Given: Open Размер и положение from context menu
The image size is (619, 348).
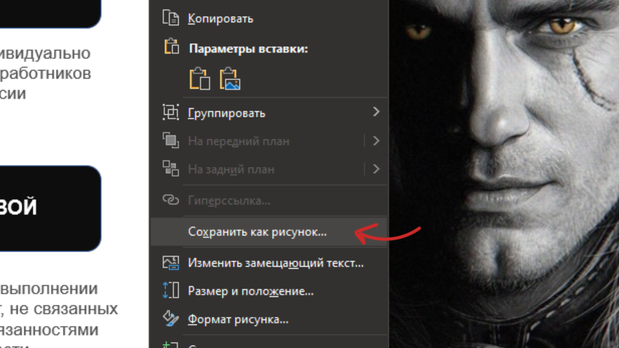Looking at the screenshot, I should tap(250, 291).
